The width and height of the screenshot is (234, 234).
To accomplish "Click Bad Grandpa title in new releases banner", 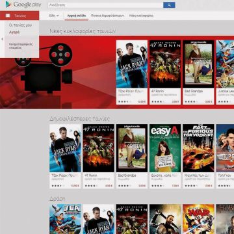I will click(194, 91).
